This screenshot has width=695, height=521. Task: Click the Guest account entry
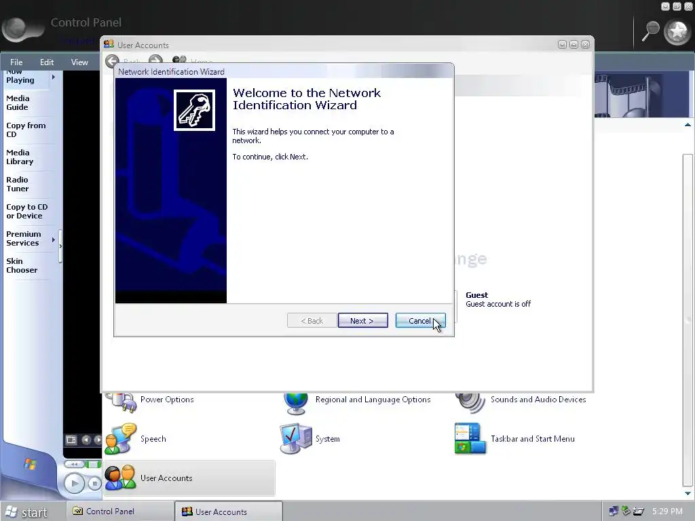497,299
